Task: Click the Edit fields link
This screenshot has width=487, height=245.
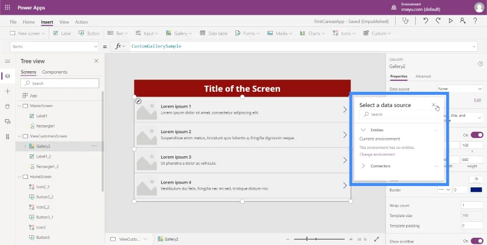Action: click(477, 100)
